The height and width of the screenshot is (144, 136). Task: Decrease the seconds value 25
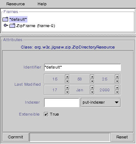[117, 81]
